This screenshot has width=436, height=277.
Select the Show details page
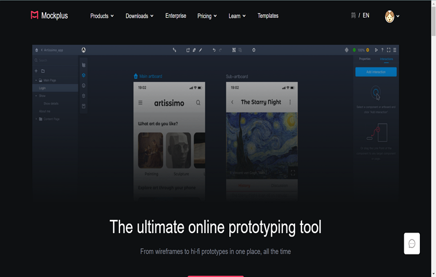click(x=51, y=104)
